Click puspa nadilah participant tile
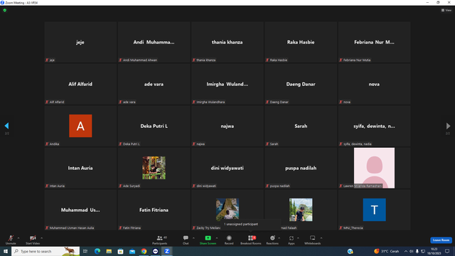 point(301,168)
